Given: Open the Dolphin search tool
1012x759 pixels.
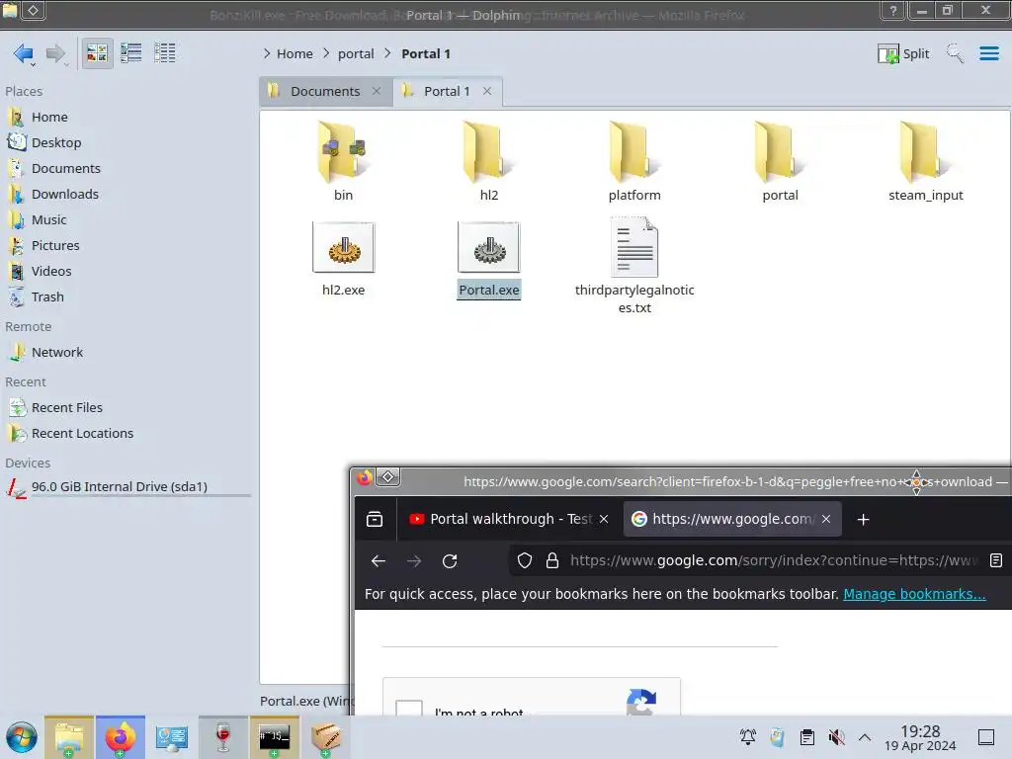Looking at the screenshot, I should click(x=955, y=53).
